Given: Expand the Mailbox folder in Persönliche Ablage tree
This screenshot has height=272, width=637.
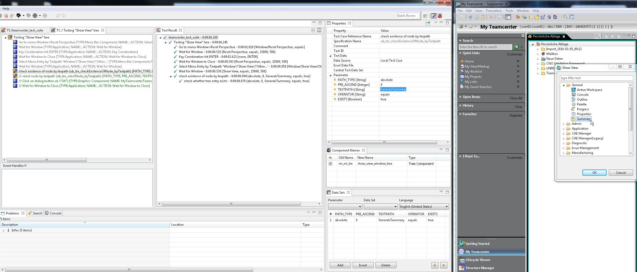Looking at the screenshot, I should (x=538, y=54).
